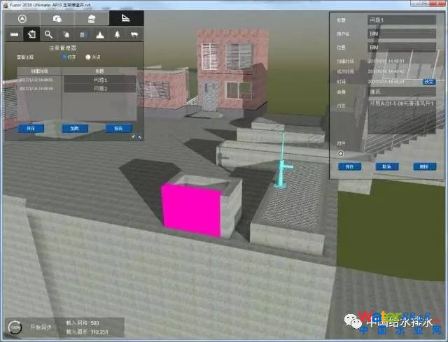This screenshot has width=448, height=342.
Task: Select the ruler measurement tool
Action: point(14,34)
